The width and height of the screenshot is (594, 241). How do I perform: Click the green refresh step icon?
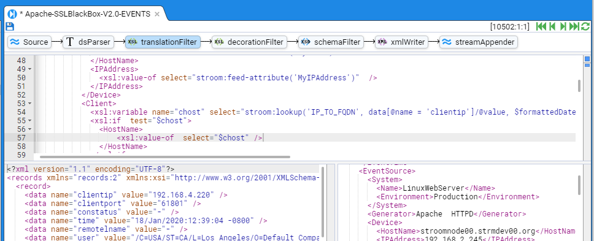(585, 26)
